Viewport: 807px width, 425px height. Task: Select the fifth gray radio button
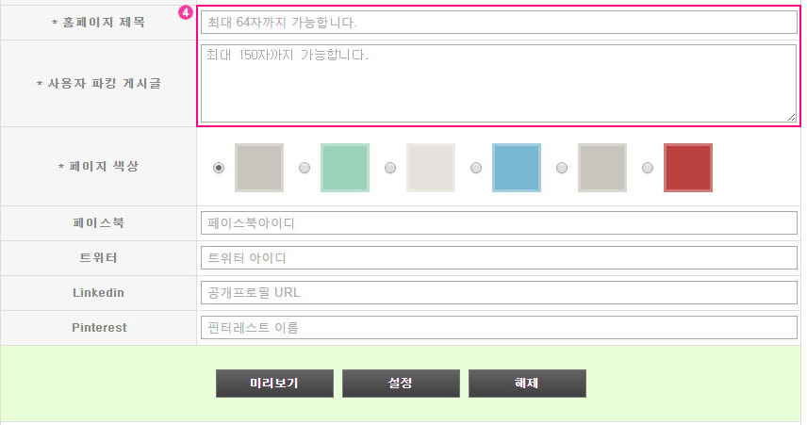click(x=562, y=168)
